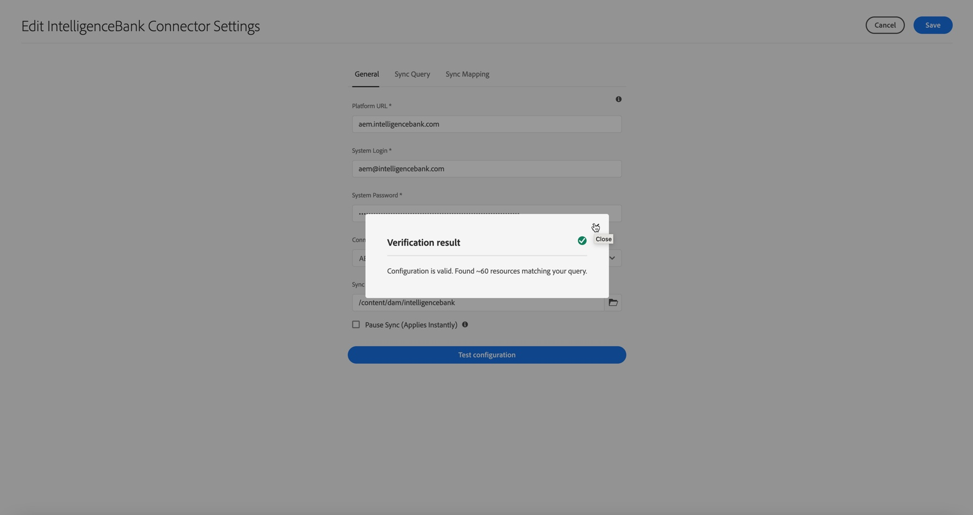Close the Verification result dialog

595,226
